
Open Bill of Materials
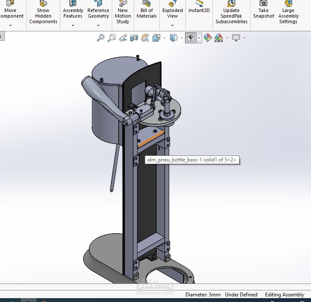coord(147,9)
